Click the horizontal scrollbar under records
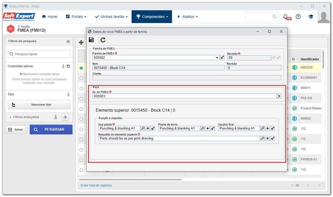Screen dimensions: 333x197 (x=130, y=179)
